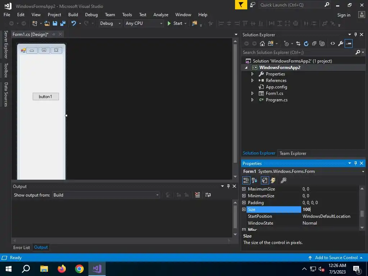Click the Find in Files toolbar icon
The image size is (368, 276).
point(194,23)
